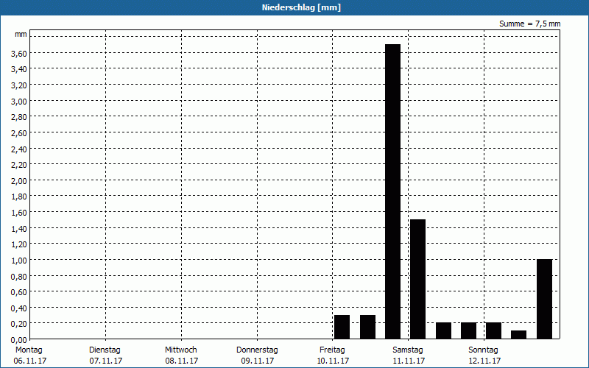This screenshot has width=589, height=368.
Task: Click the 1,40 y-axis label
Action: (19, 229)
